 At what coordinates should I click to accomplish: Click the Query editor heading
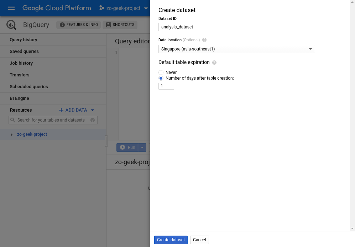coord(132,41)
